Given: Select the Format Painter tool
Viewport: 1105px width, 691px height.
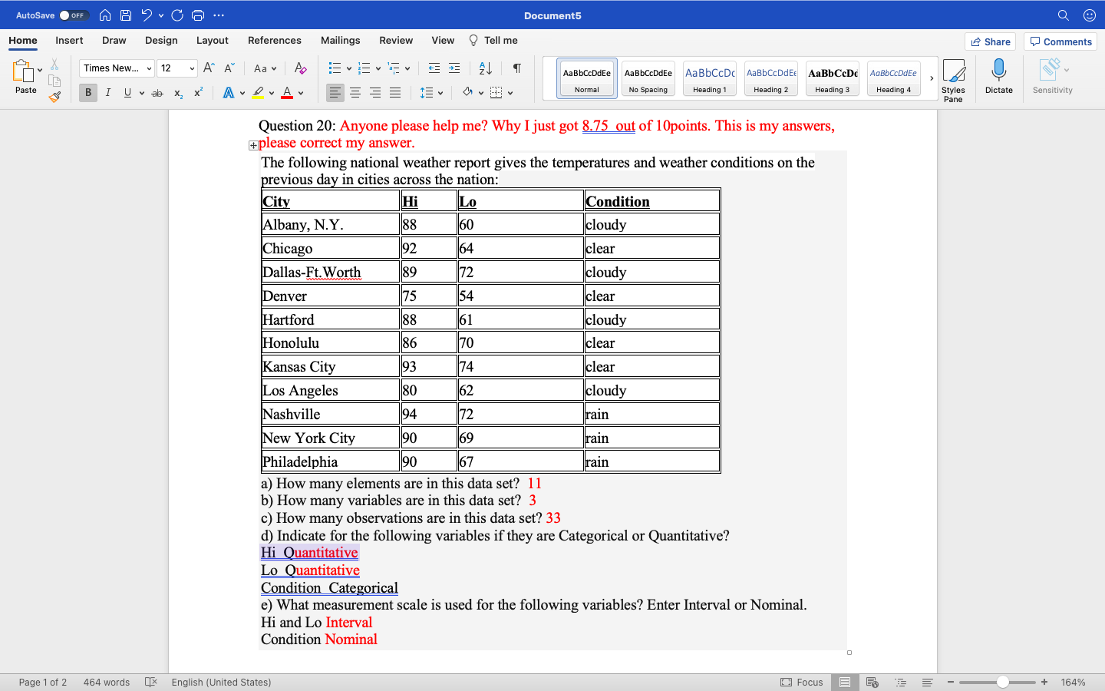Looking at the screenshot, I should tap(54, 95).
